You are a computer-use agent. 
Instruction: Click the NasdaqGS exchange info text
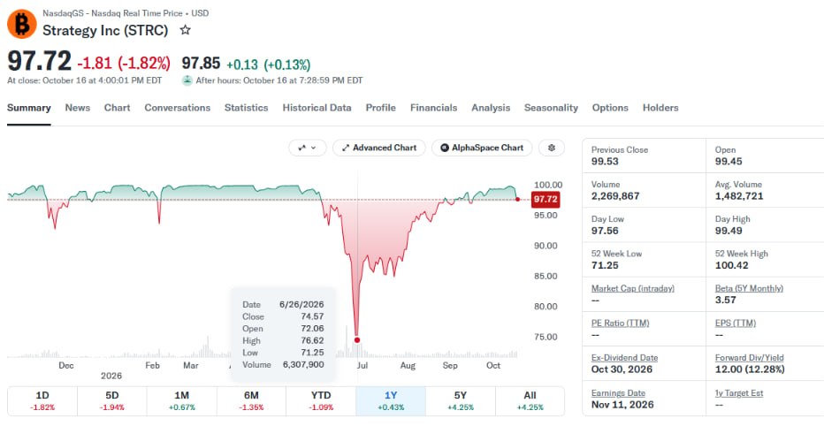[x=126, y=13]
